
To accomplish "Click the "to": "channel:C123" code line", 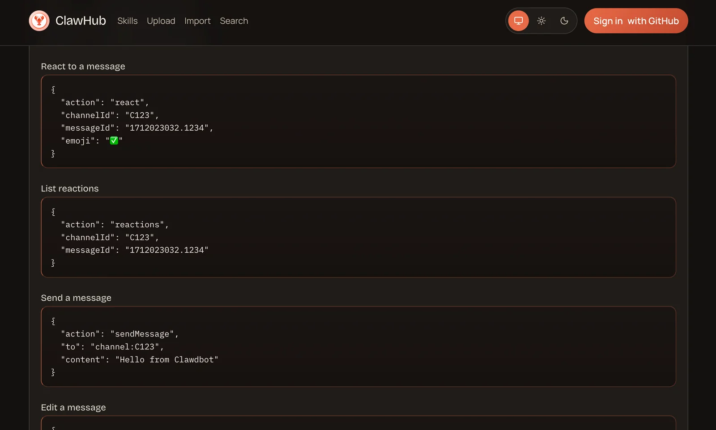I will pos(112,347).
